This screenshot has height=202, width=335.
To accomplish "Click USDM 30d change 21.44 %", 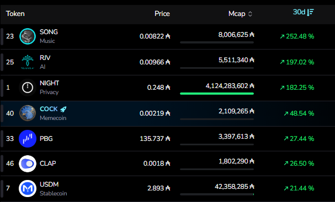I will point(299,188).
